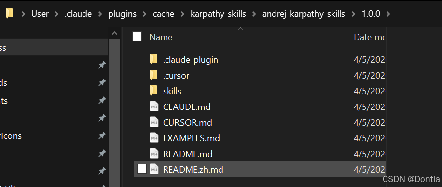Select the .claude-plugin folder name
442x187 pixels.
coord(190,60)
